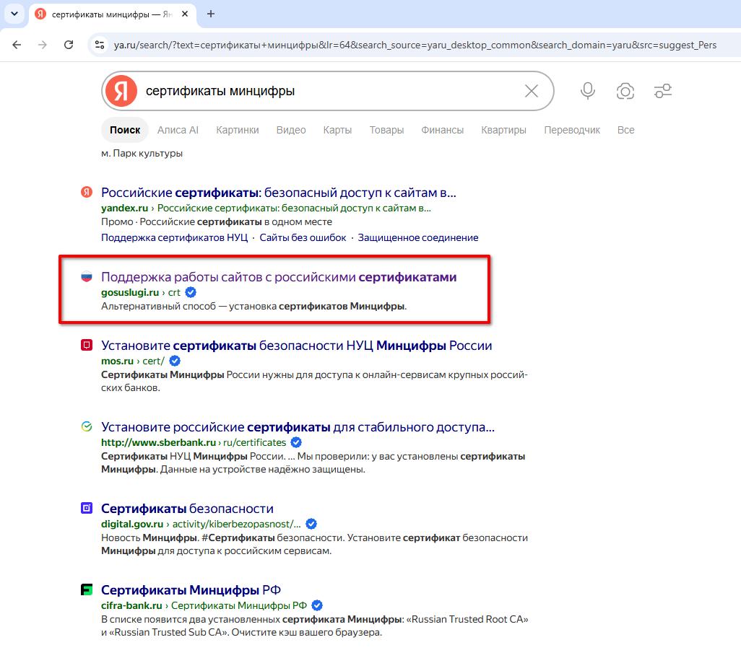Open Сертификаты безопасности result title
This screenshot has width=741, height=658.
[x=187, y=509]
